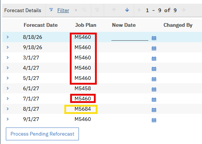Click the clear filter icon
202x144 pixels.
point(97,10)
